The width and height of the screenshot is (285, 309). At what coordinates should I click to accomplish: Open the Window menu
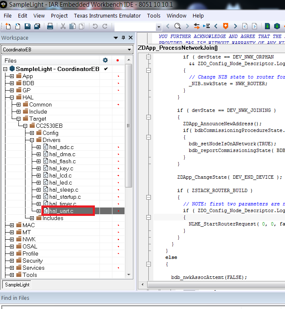(x=176, y=16)
